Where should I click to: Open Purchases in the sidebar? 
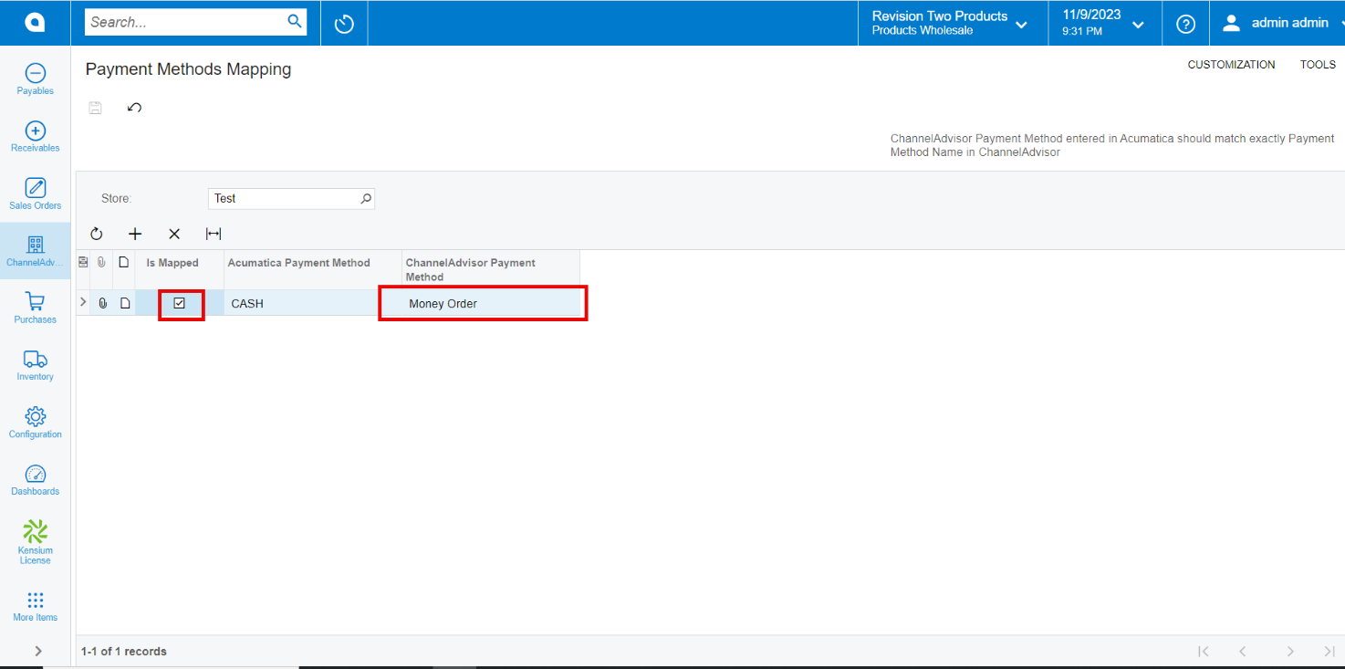(35, 308)
